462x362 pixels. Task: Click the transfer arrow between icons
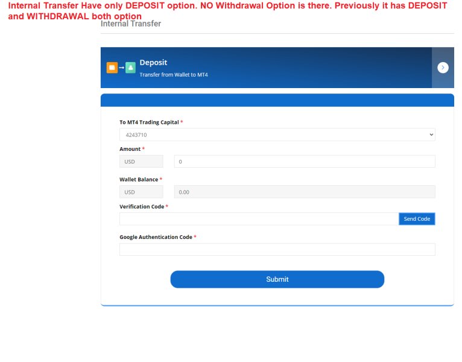(x=121, y=68)
